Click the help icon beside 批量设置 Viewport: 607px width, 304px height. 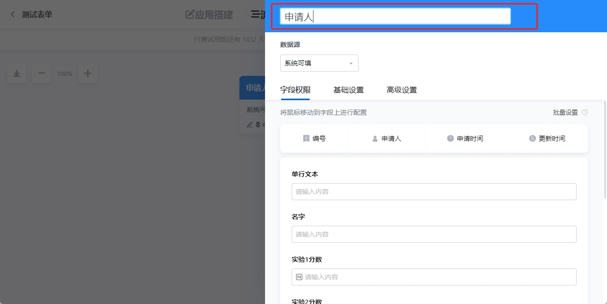point(585,112)
